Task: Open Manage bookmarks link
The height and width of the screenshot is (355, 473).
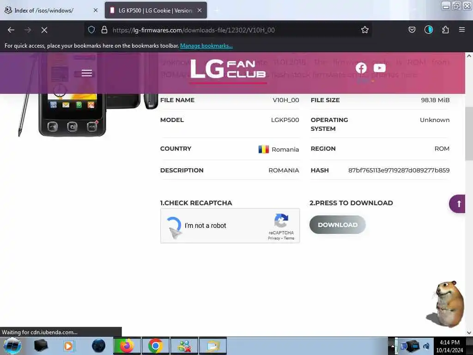Action: coord(206,46)
